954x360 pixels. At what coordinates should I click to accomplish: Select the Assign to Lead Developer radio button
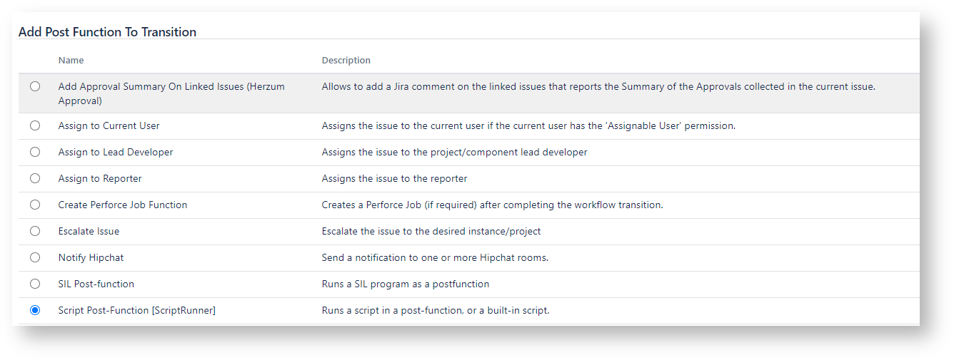[35, 152]
